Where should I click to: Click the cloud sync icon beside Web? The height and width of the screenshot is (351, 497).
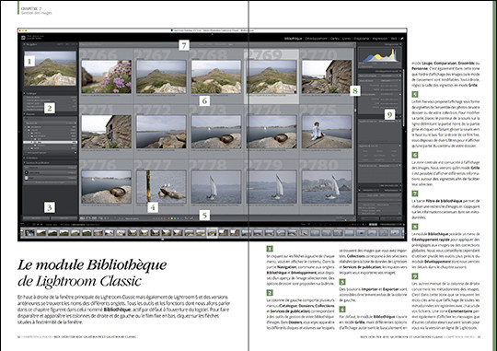click(402, 39)
